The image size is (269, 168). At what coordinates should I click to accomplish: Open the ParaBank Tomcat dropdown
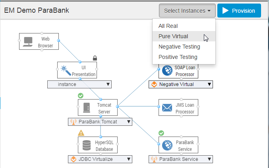pos(100,122)
